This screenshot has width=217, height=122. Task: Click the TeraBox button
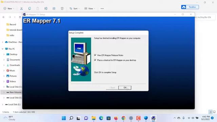pos(190,7)
